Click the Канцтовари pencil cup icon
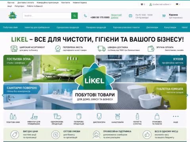190x142 pixels. (118, 116)
